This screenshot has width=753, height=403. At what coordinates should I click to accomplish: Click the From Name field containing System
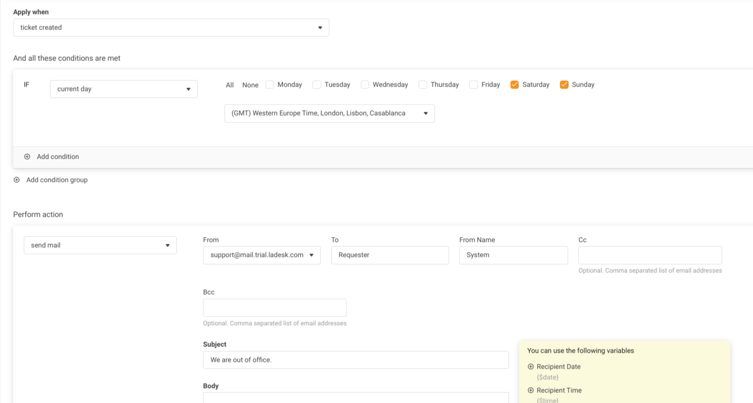pyautogui.click(x=513, y=255)
